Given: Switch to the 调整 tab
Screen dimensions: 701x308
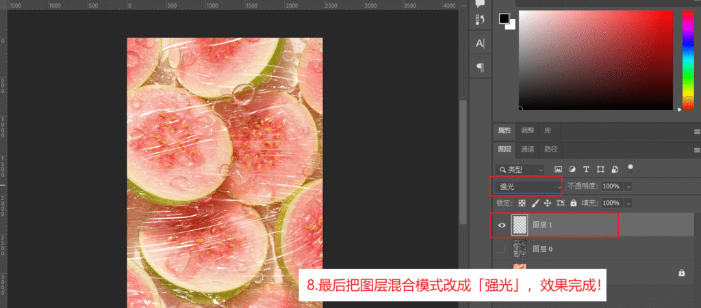Looking at the screenshot, I should point(528,130).
